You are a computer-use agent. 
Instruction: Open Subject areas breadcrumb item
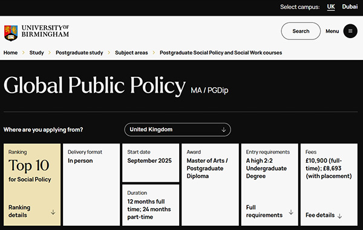tap(131, 53)
